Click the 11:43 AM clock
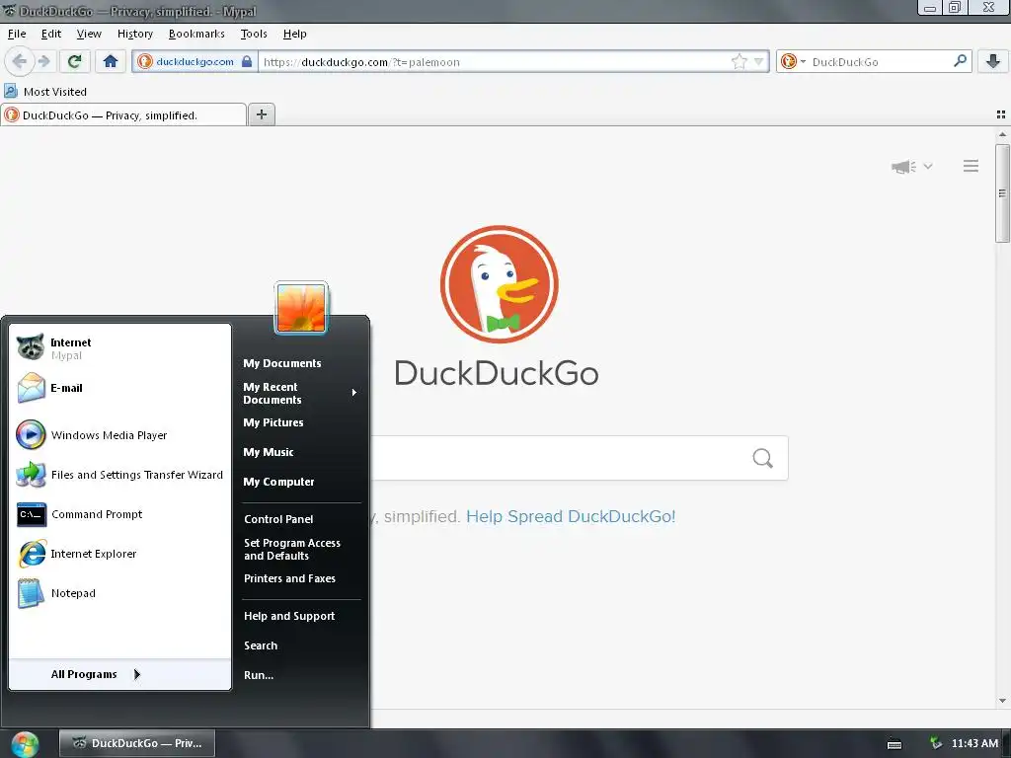This screenshot has height=758, width=1011. 974,743
